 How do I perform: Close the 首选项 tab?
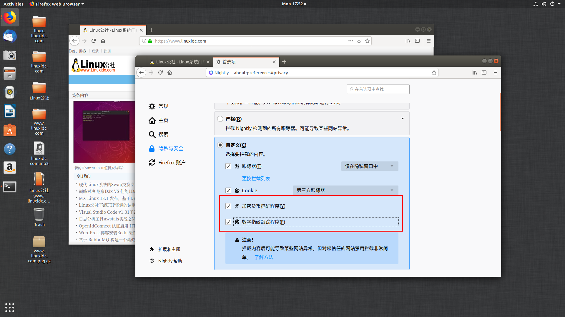point(274,62)
